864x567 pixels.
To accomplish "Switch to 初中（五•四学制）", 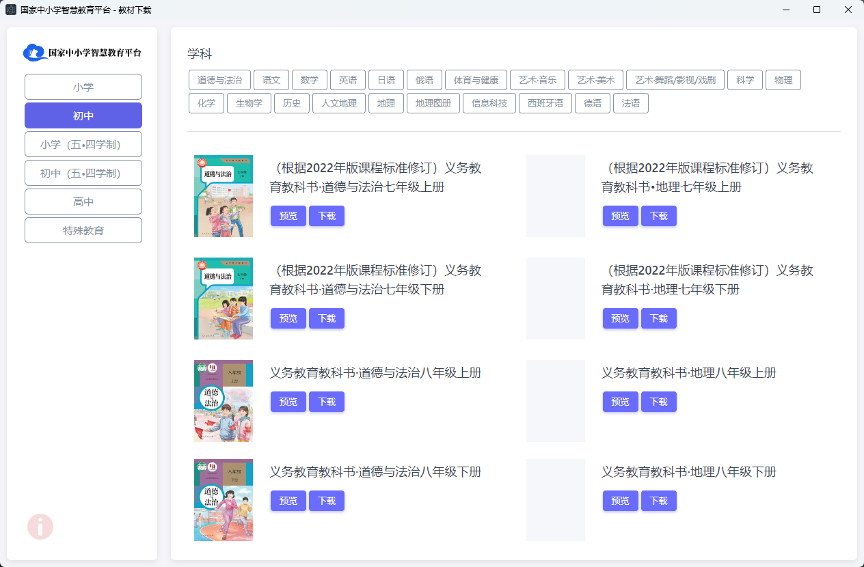I will click(83, 173).
